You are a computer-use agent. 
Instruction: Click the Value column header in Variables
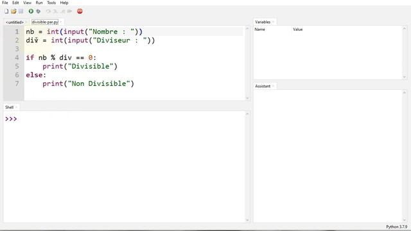(x=298, y=30)
